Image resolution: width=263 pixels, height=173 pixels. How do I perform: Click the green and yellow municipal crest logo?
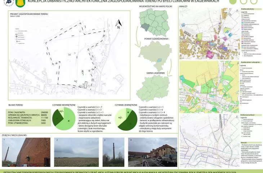click(20, 3)
